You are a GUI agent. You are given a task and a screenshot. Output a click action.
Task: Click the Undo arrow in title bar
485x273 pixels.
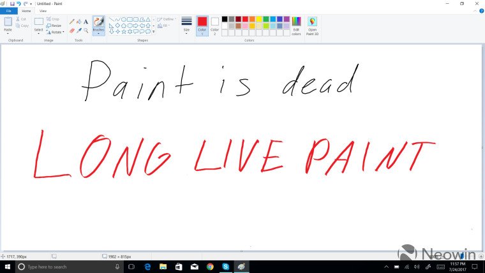pyautogui.click(x=19, y=4)
